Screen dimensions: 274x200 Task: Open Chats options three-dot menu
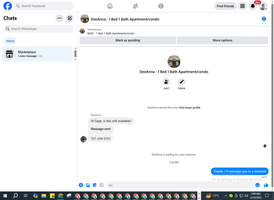pyautogui.click(x=59, y=18)
